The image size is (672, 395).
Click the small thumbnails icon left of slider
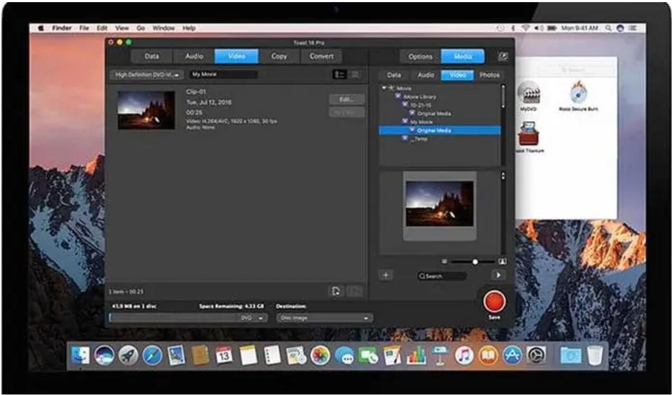tap(445, 261)
